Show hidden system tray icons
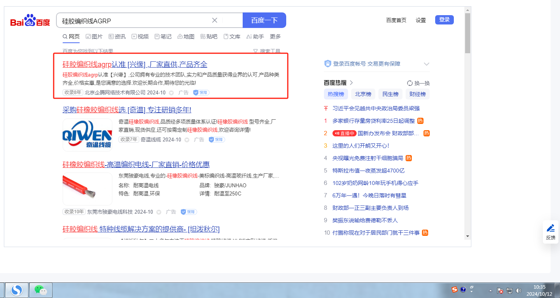The image size is (560, 298). pos(490,290)
